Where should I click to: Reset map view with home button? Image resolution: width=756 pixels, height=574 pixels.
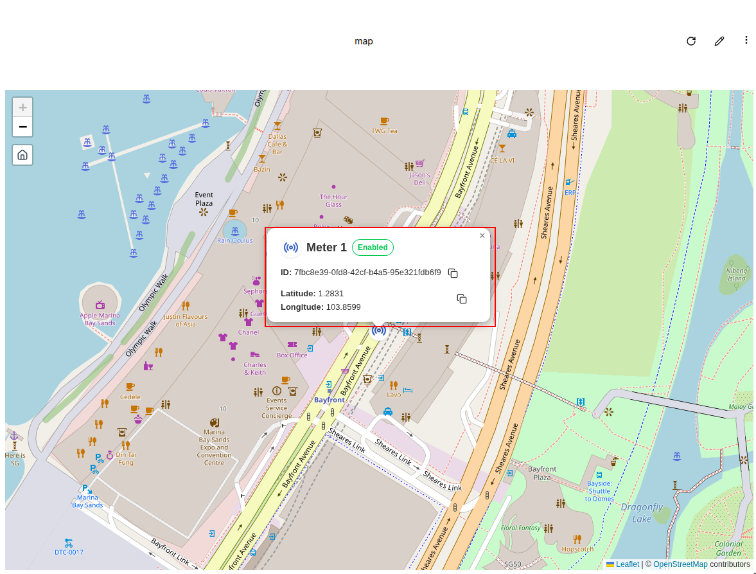coord(22,155)
